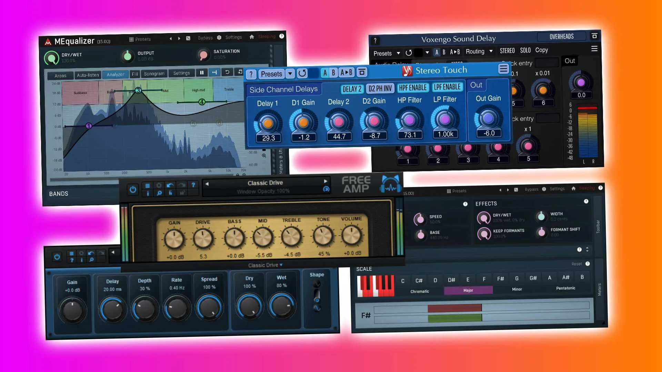Switch to the Areas tab in MEqualizer

click(x=60, y=76)
